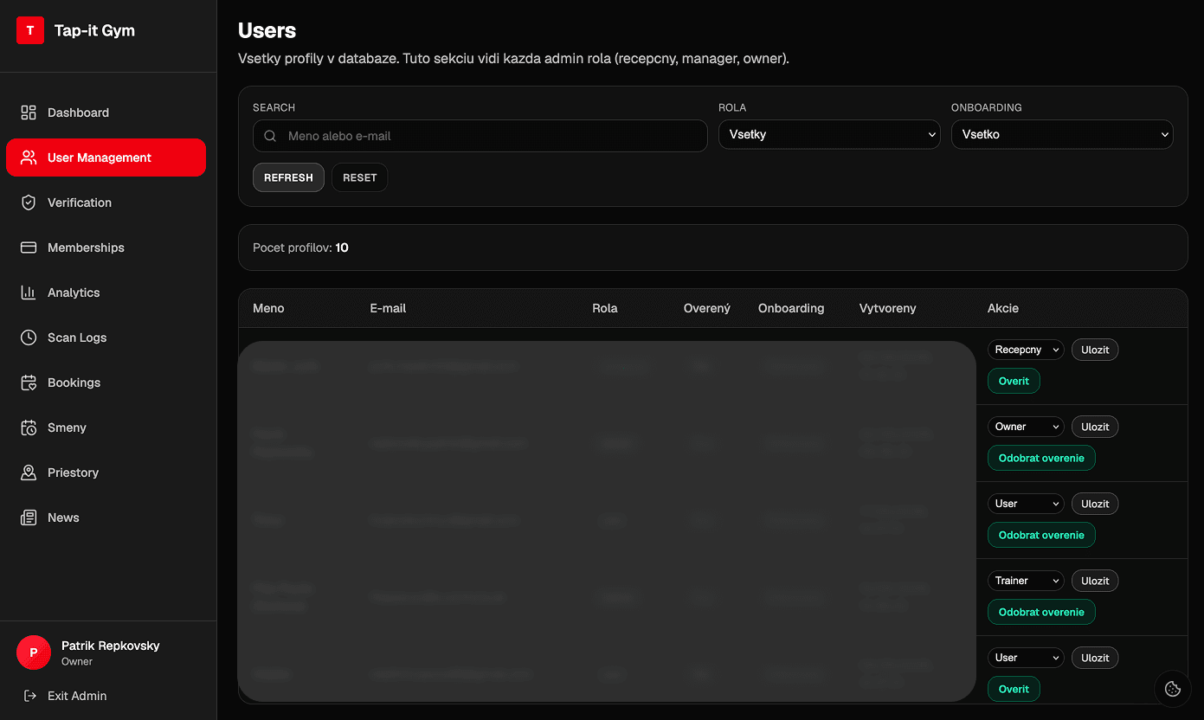Open the User role dropdown in the last row

click(1026, 658)
